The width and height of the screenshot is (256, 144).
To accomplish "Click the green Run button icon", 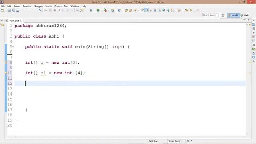I will [x=98, y=10].
